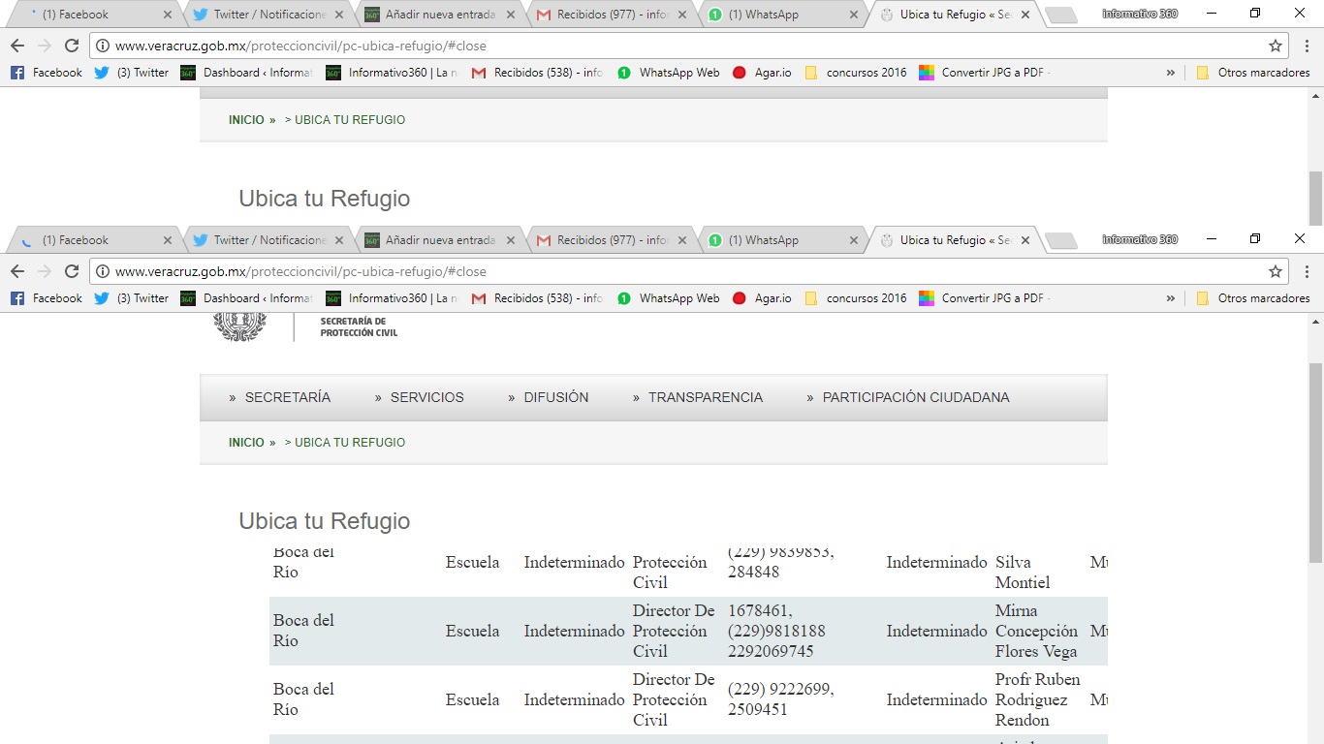Viewport: 1324px width, 744px height.
Task: Open WhatsApp Web bookmark in topmost bookmarks bar
Action: (x=668, y=73)
